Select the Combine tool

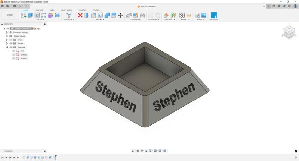pos(107,15)
